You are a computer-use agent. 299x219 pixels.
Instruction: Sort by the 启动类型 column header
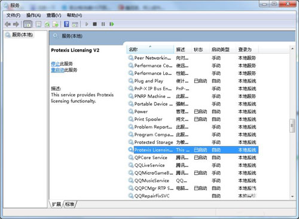click(x=223, y=50)
